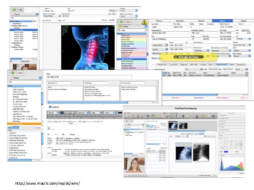Image resolution: width=254 pixels, height=190 pixels.
Task: Switch to the Primary tab
Action: [x=159, y=21]
